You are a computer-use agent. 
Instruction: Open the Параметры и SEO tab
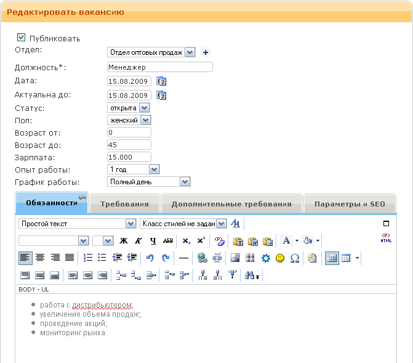[x=349, y=204]
